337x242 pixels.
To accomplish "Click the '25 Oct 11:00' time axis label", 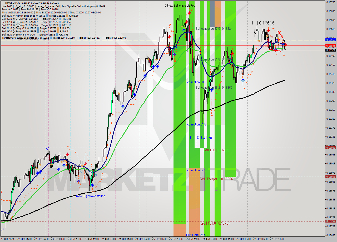I will pos(176,239).
